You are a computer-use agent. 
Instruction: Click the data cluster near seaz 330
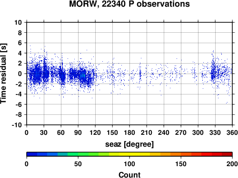point(213,72)
